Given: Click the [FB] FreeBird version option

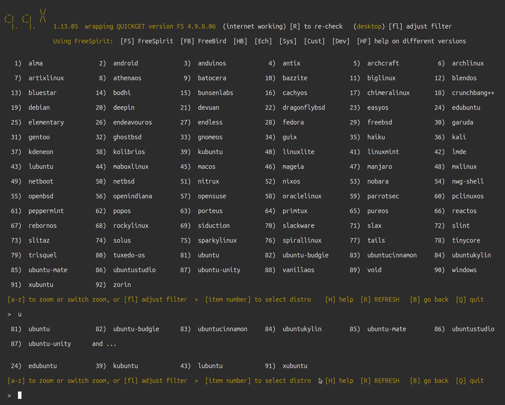Looking at the screenshot, I should (203, 41).
